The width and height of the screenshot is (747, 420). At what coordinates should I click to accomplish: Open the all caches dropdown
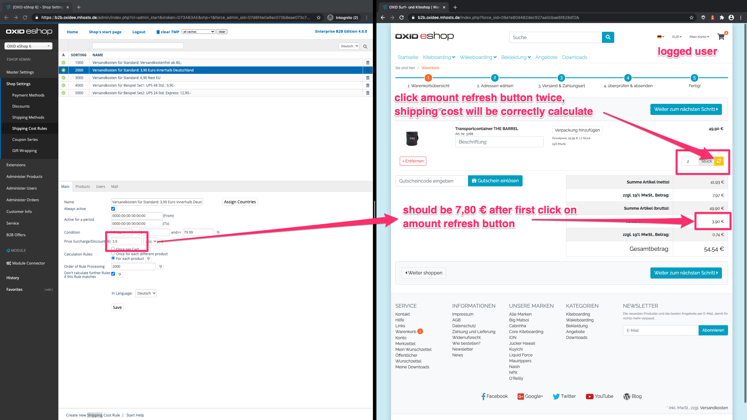pyautogui.click(x=198, y=32)
